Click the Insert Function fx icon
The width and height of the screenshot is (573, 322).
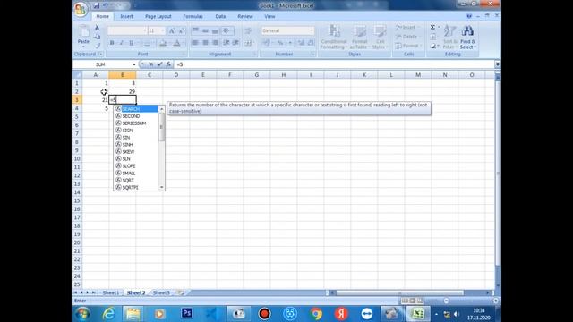pyautogui.click(x=168, y=64)
